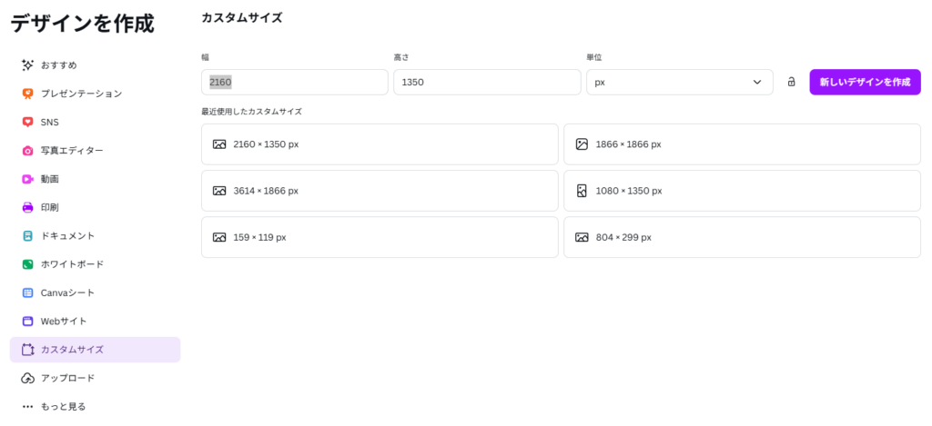Select the Canvaシート menu item

(x=66, y=292)
